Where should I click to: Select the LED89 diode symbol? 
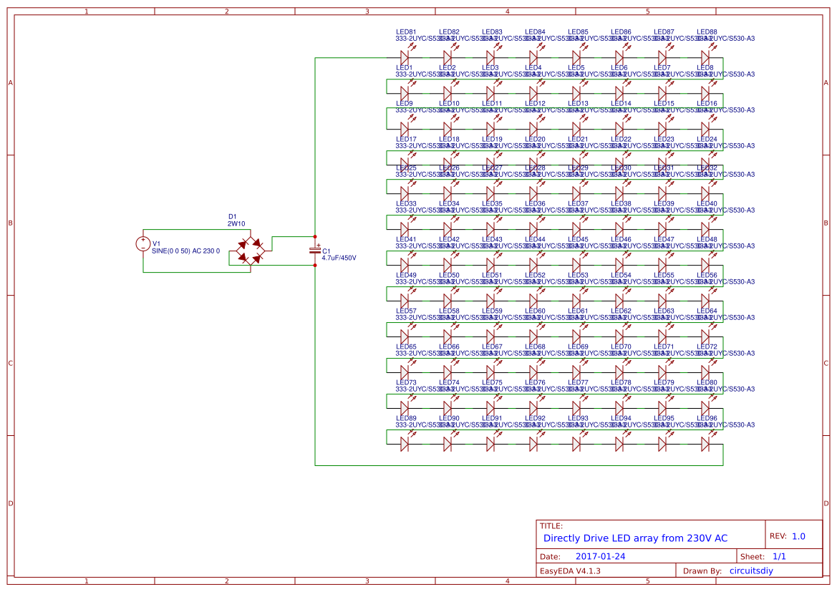[x=405, y=444]
